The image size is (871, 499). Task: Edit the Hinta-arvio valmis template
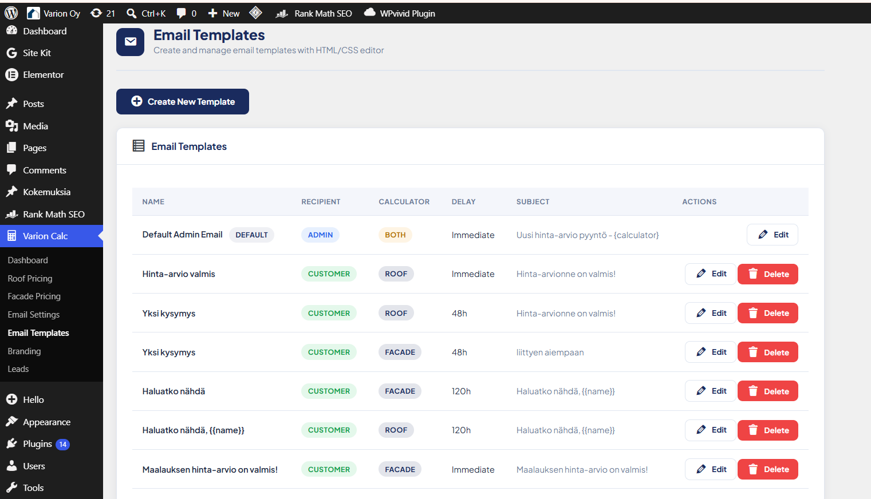711,274
